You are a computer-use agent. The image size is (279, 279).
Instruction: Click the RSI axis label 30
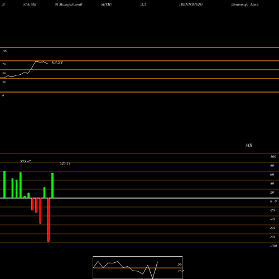[x=4, y=82]
